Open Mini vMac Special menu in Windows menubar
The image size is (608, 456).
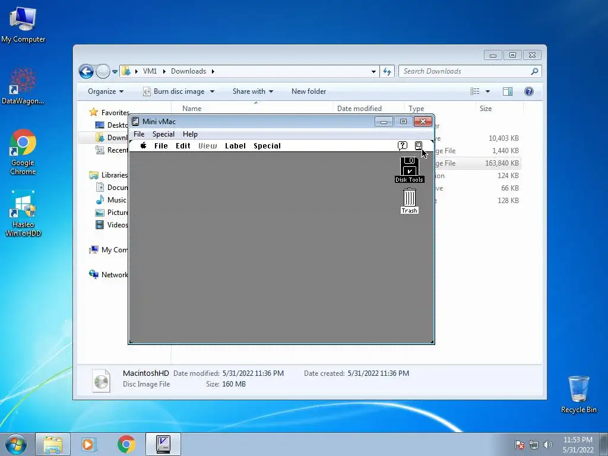163,134
